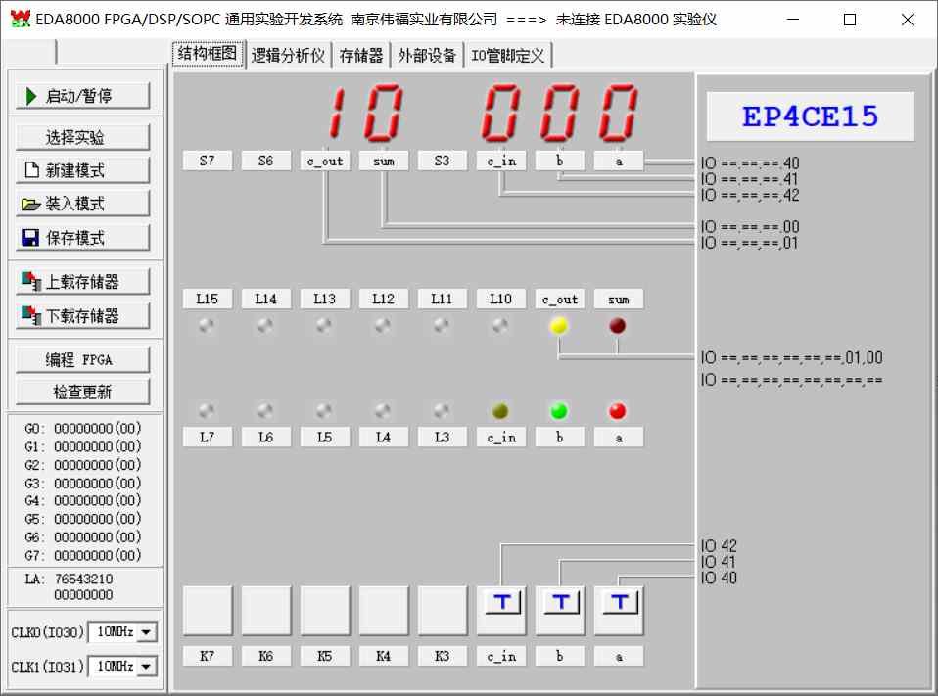This screenshot has height=696, width=938.
Task: Click the EP4CE15 chip label
Action: (x=810, y=117)
